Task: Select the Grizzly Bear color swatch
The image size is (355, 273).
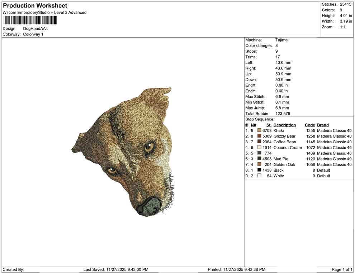Action: pyautogui.click(x=259, y=136)
